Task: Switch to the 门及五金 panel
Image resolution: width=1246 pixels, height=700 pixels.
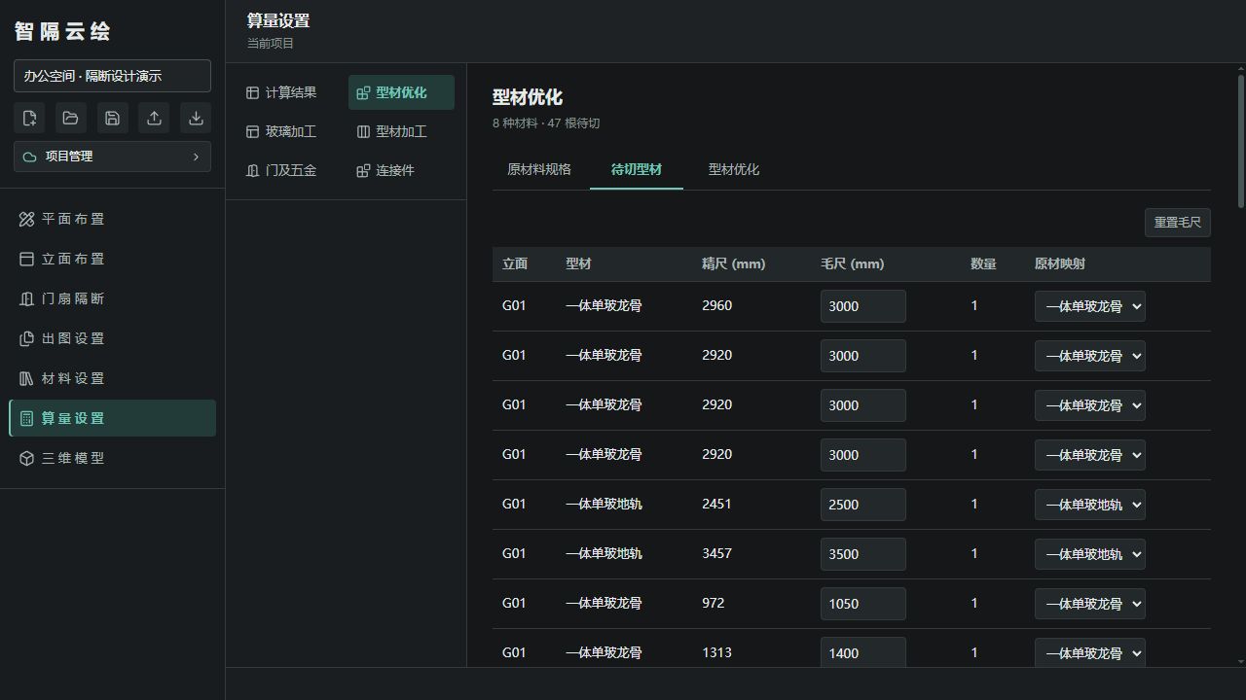Action: (290, 170)
